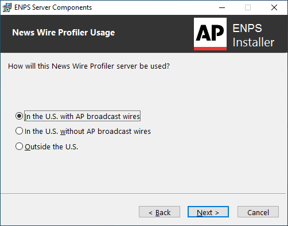The width and height of the screenshot is (288, 226).
Task: Click the label text 'In the U.S. with AP broadcast wires'
Action: [83, 116]
